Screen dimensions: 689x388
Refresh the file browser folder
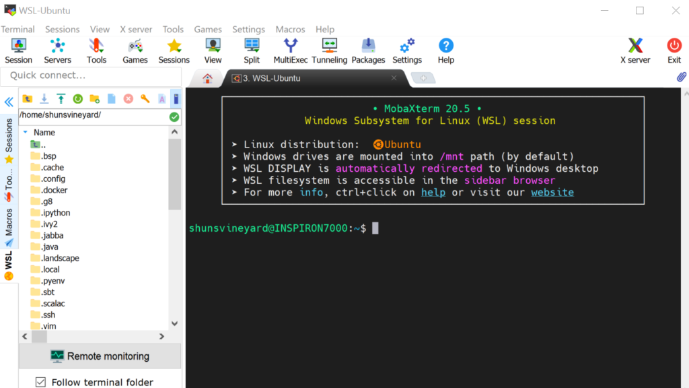[77, 99]
